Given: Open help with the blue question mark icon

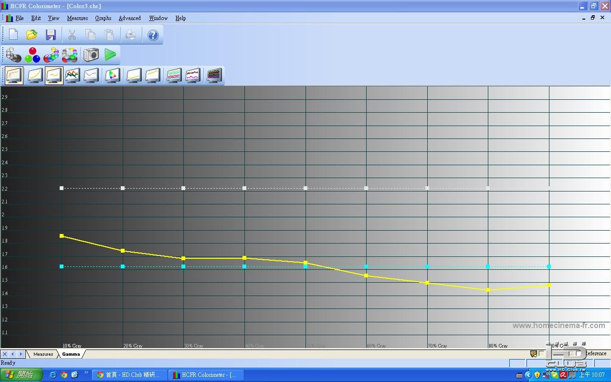Looking at the screenshot, I should tap(153, 35).
